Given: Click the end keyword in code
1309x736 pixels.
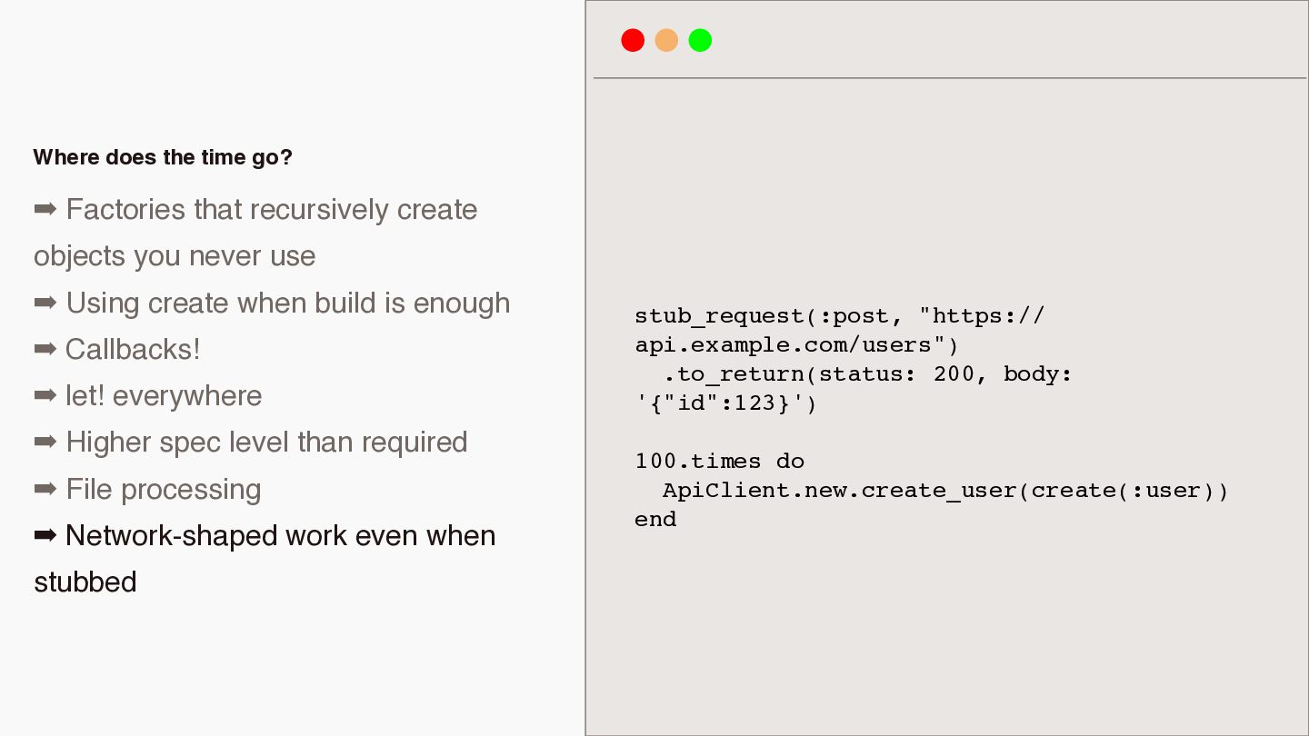Looking at the screenshot, I should click(655, 520).
